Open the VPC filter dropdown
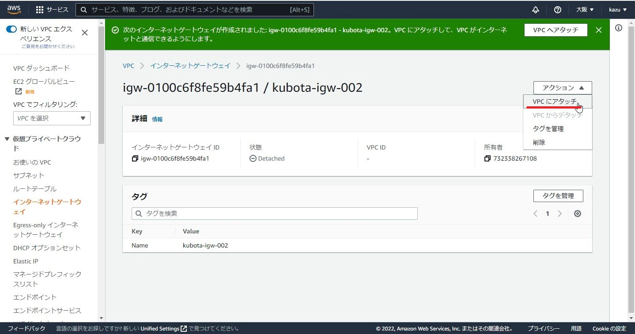The image size is (635, 334). (52, 118)
